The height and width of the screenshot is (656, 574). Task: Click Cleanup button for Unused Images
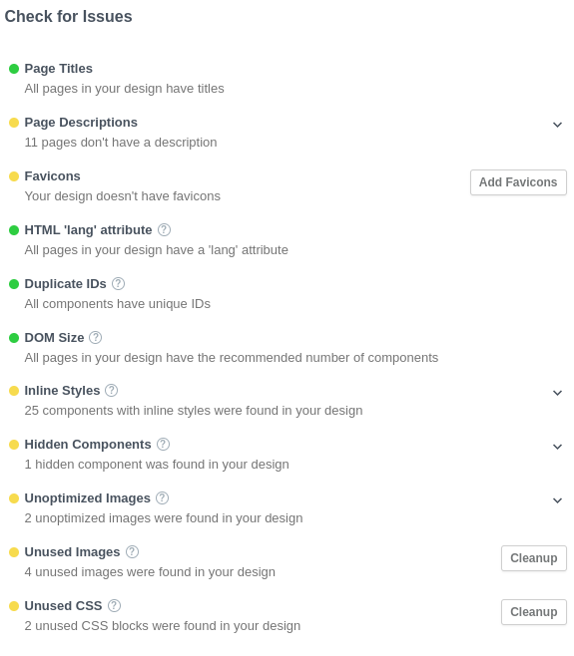pyautogui.click(x=534, y=558)
